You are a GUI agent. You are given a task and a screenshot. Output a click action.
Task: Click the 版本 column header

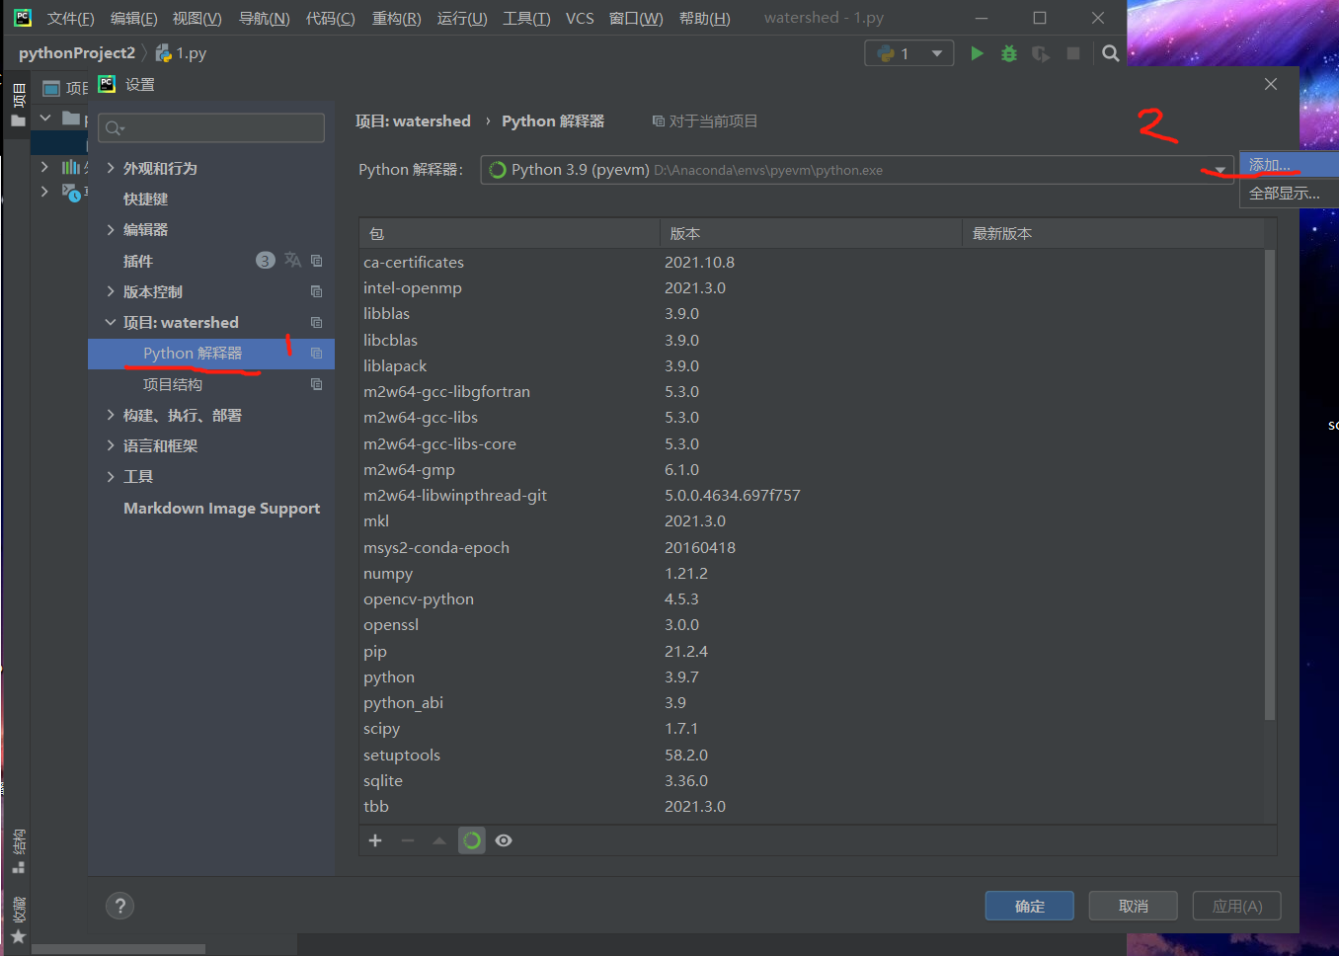(x=811, y=233)
